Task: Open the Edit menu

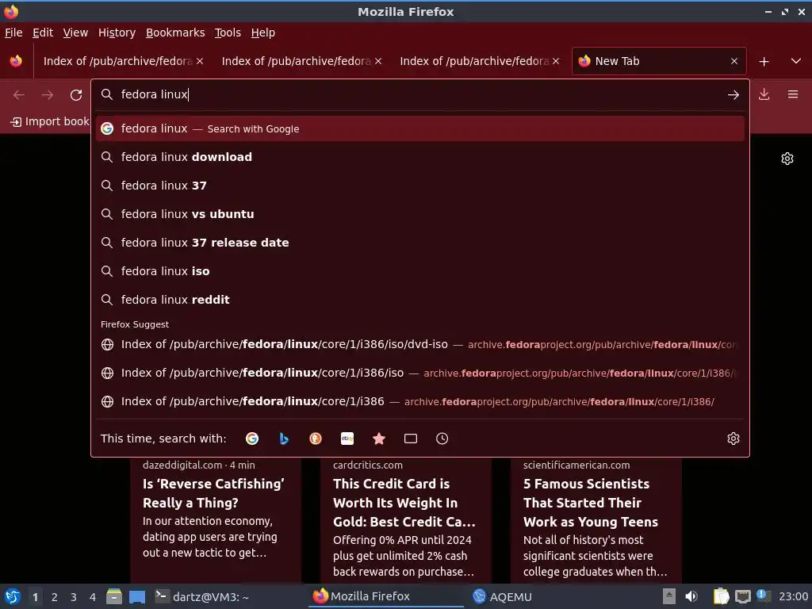Action: (43, 33)
